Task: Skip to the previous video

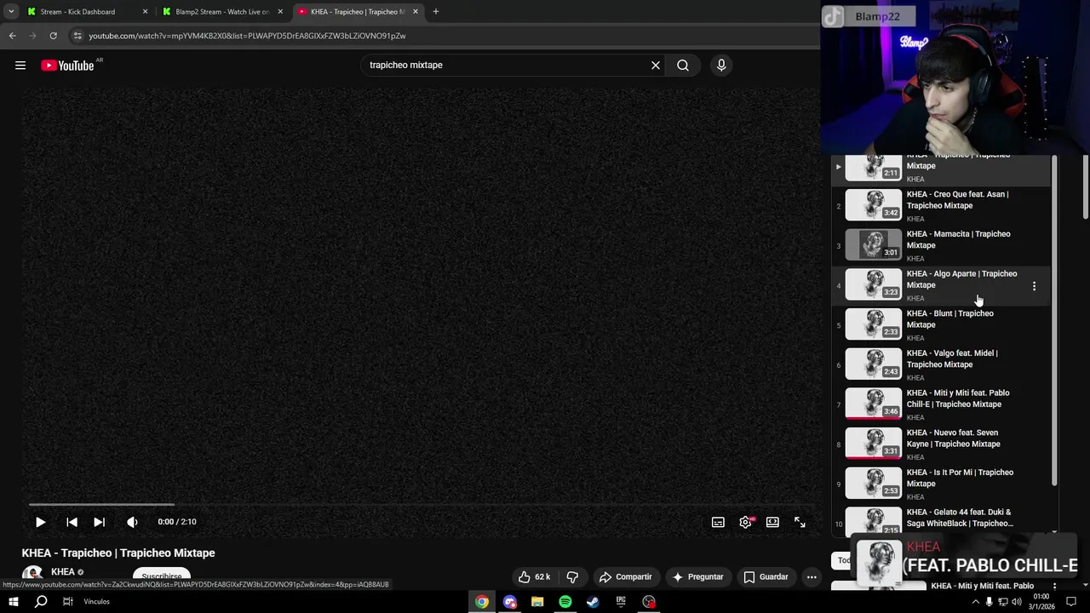Action: point(72,522)
